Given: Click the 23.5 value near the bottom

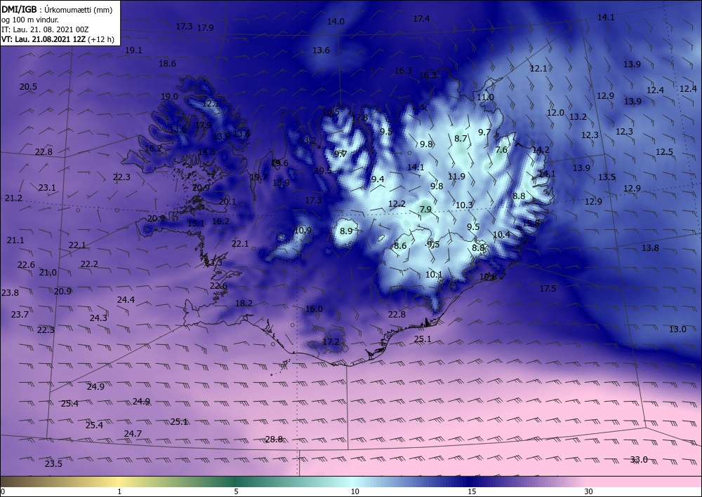Looking at the screenshot, I should tap(54, 463).
